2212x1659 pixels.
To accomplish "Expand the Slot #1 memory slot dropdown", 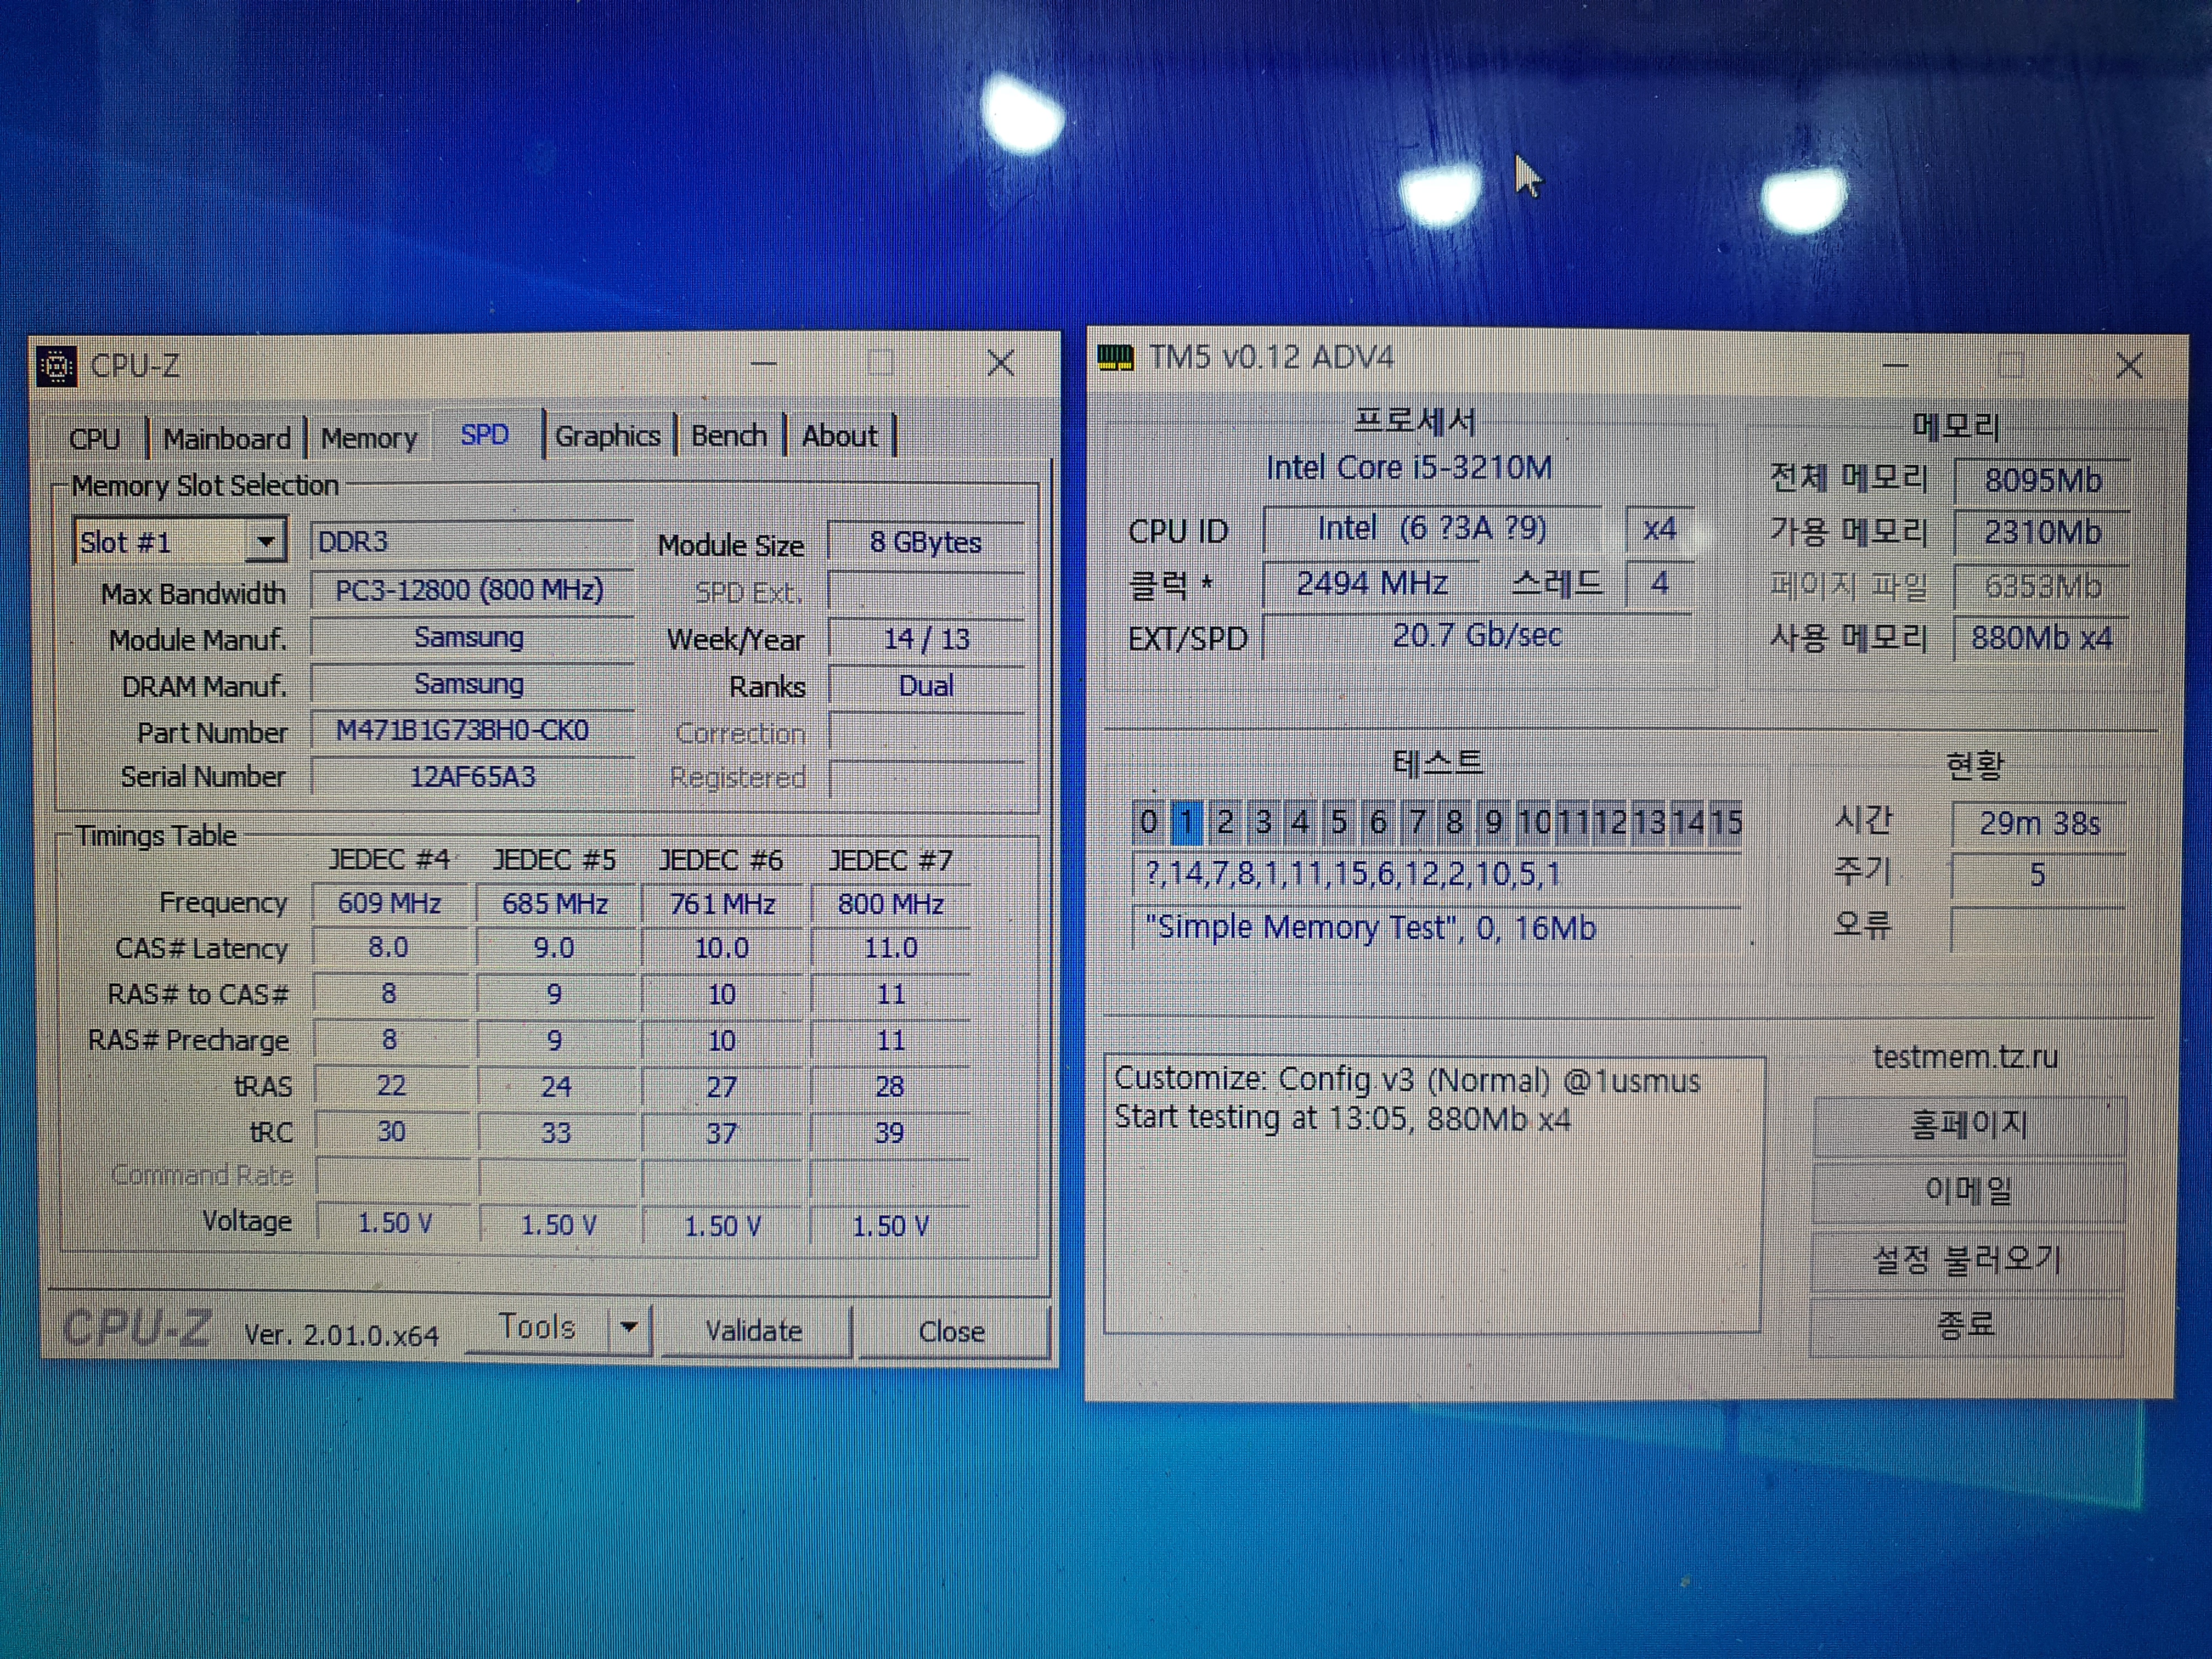I will coord(266,542).
